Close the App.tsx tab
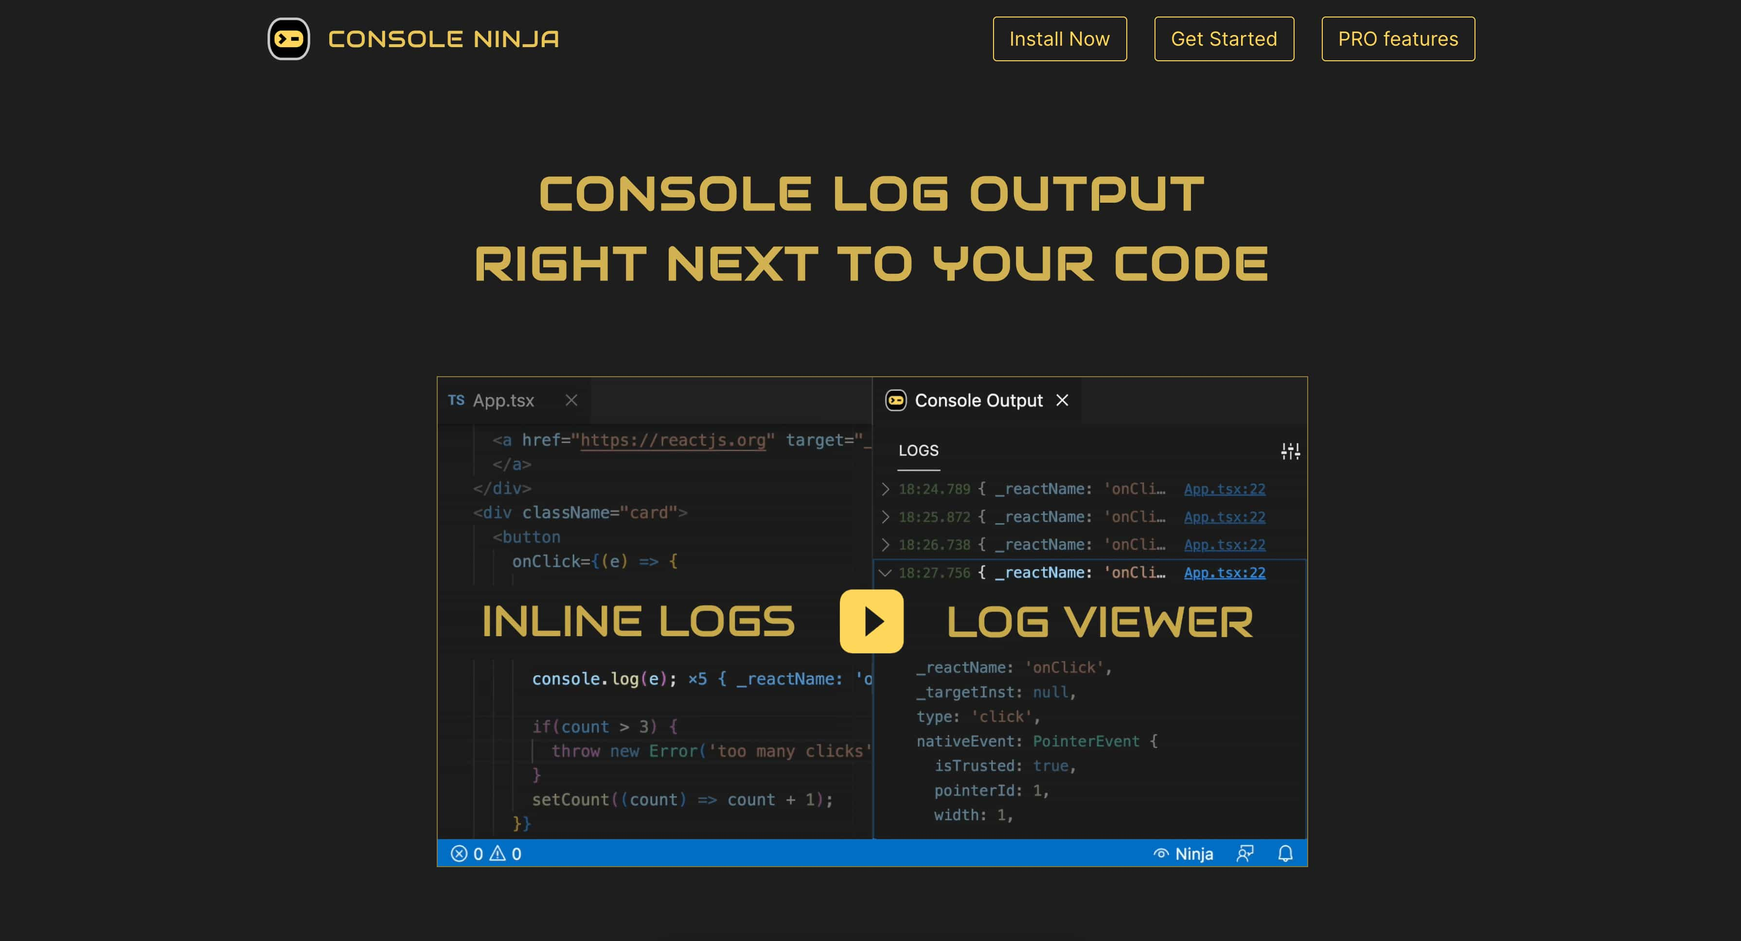 [571, 401]
